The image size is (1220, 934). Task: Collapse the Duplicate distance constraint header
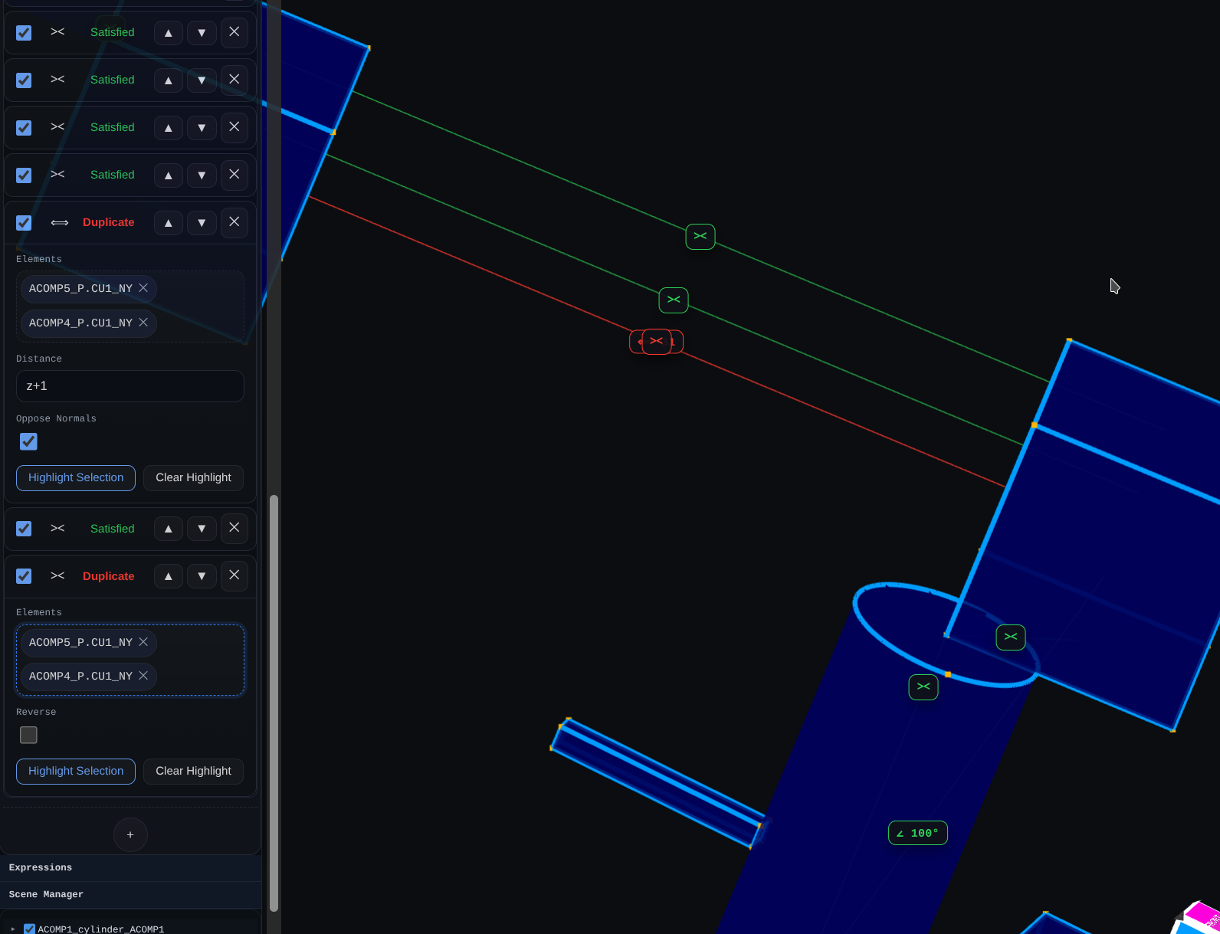tap(107, 222)
